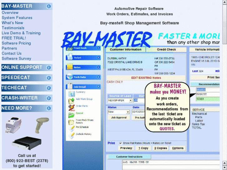Click the Date input field
227x170 pixels.
point(138,112)
